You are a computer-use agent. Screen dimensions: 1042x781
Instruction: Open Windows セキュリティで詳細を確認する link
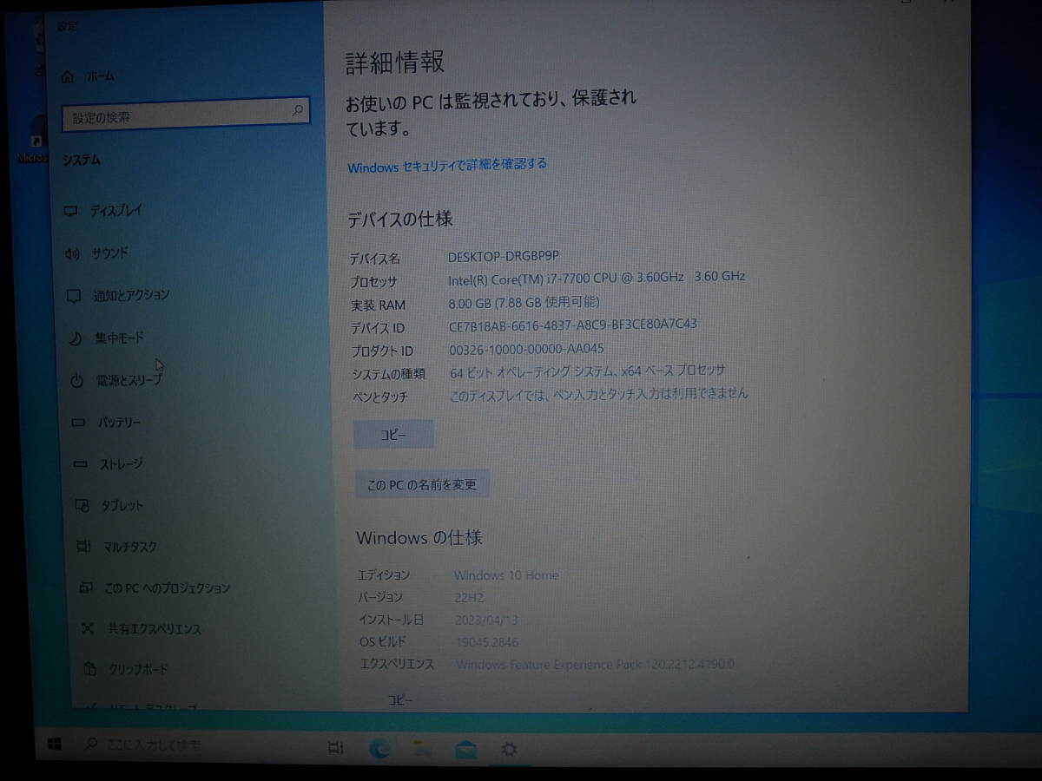click(447, 165)
